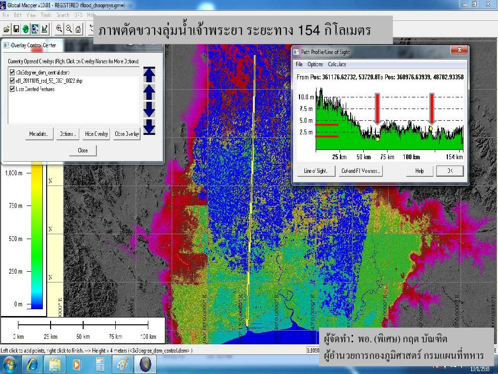Image resolution: width=498 pixels, height=374 pixels.
Task: Click the Home full view icon
Action: [x=78, y=29]
